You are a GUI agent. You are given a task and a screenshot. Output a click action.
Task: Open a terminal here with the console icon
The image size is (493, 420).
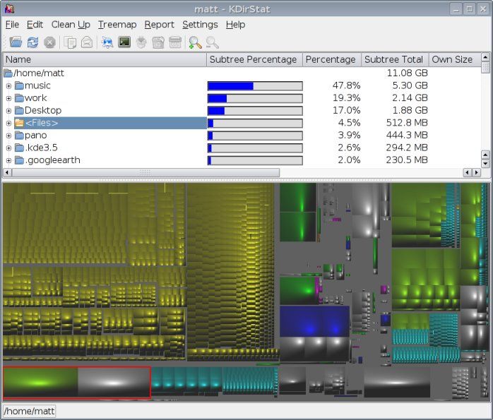point(124,42)
